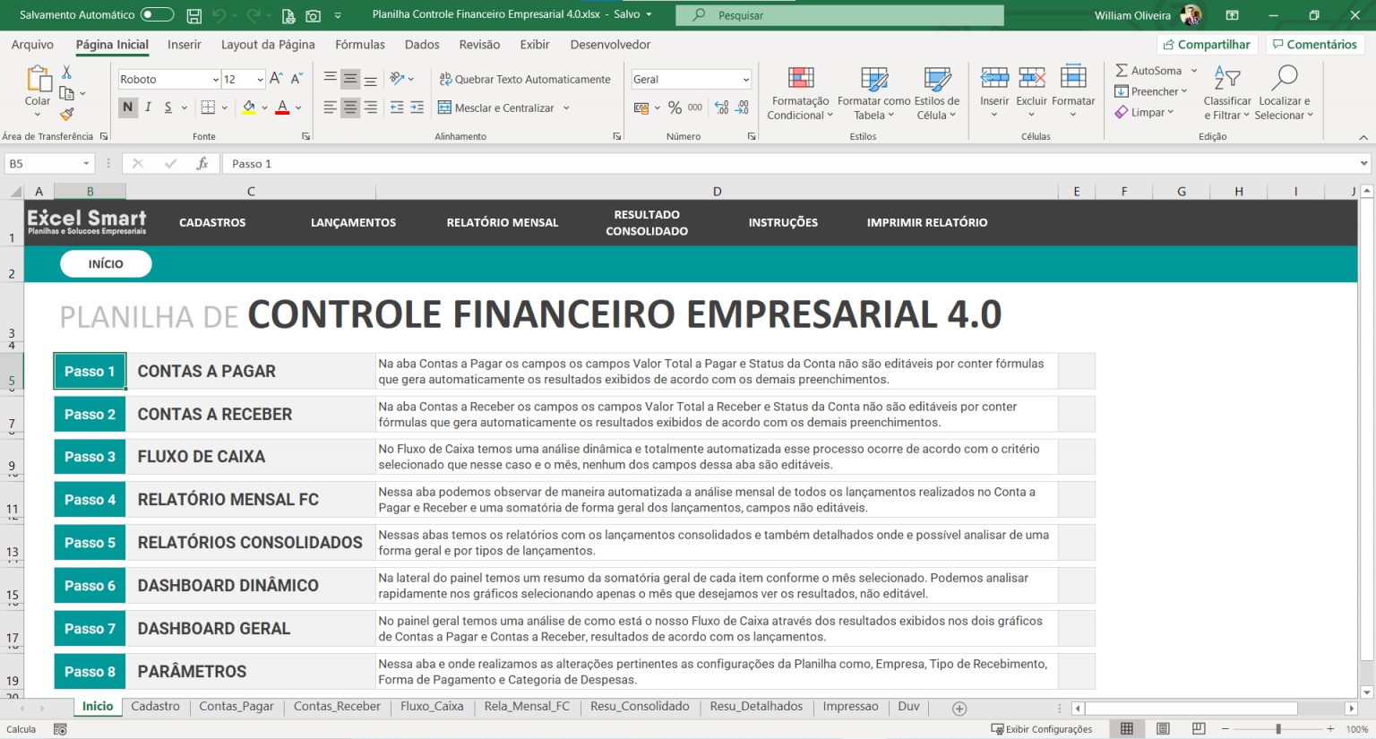Click Classificar e Filtrar icon
This screenshot has height=739, width=1376.
[1227, 78]
